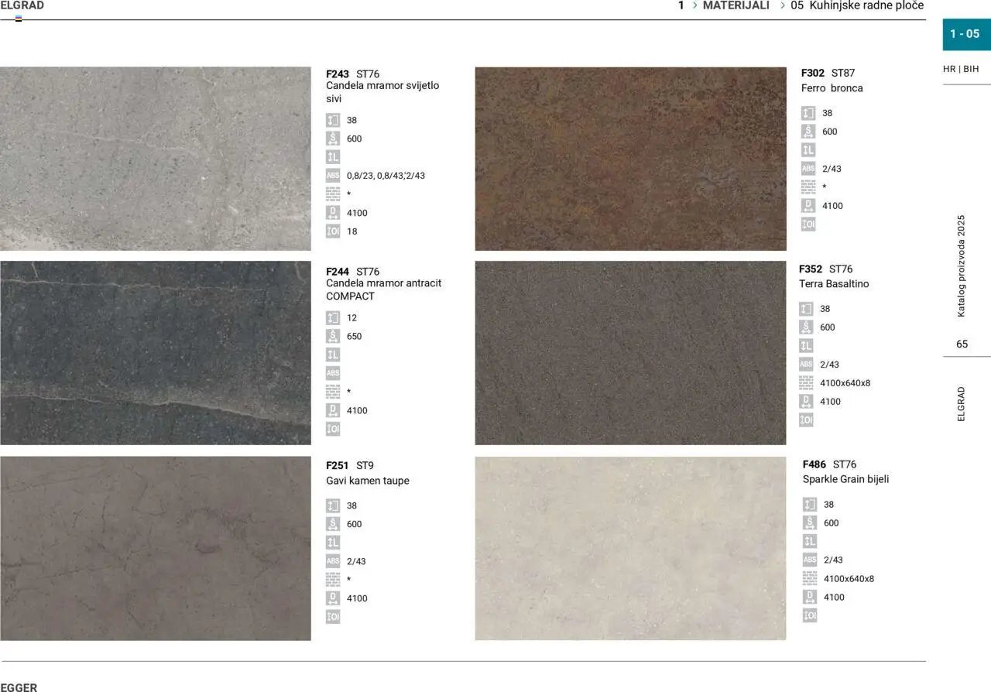Click the 05 Kuhinjske radne ploče breadcrumb

click(x=856, y=5)
